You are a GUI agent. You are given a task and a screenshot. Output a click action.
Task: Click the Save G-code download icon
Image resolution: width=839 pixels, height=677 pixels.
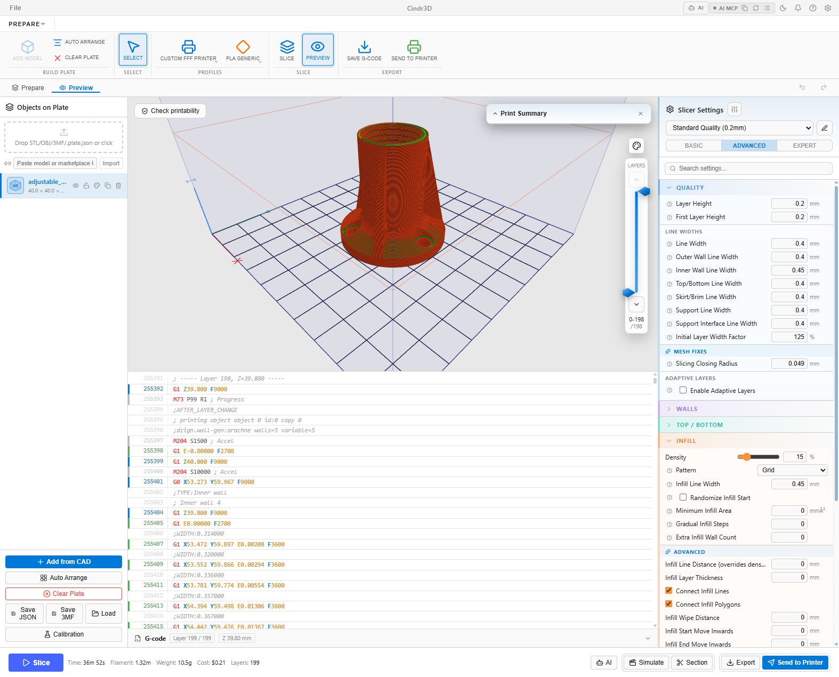click(x=364, y=47)
